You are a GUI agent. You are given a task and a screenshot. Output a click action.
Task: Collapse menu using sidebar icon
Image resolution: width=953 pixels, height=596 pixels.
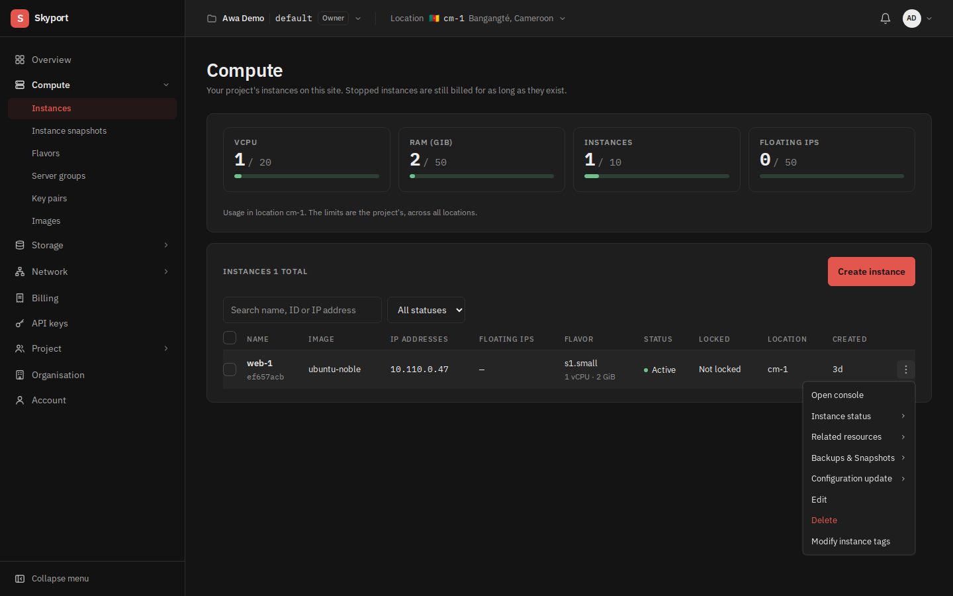[x=20, y=579]
